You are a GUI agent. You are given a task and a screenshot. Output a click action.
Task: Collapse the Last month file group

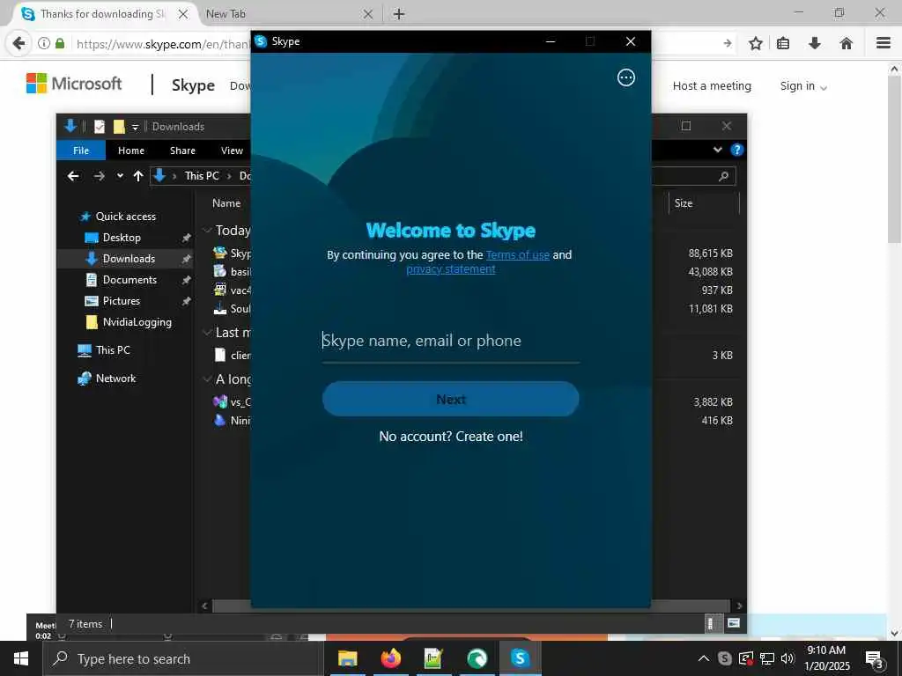(208, 332)
